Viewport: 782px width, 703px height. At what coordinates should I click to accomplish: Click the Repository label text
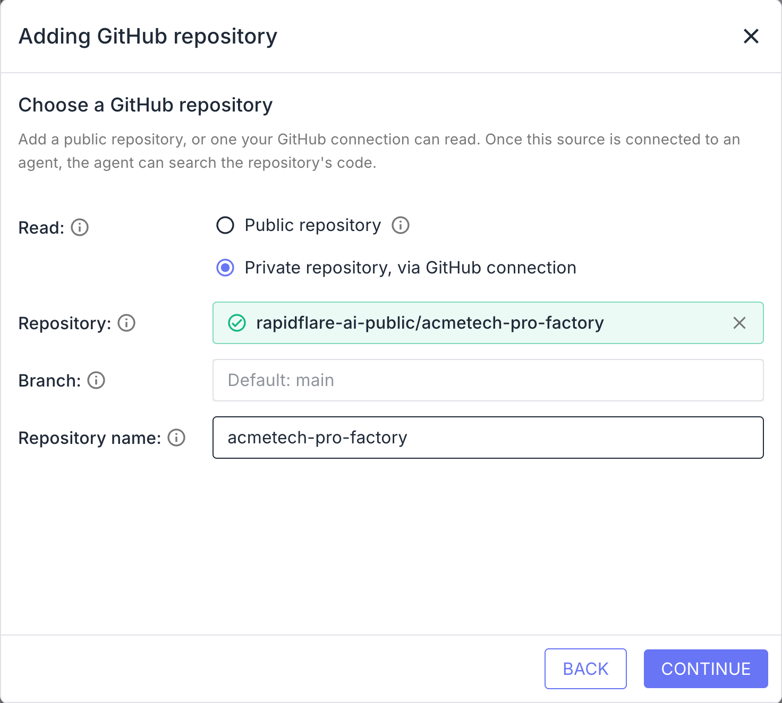click(65, 323)
